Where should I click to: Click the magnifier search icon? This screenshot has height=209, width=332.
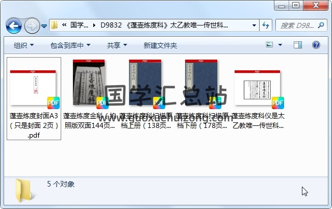point(321,25)
